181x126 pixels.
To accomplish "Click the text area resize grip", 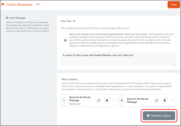I will coord(175,65).
